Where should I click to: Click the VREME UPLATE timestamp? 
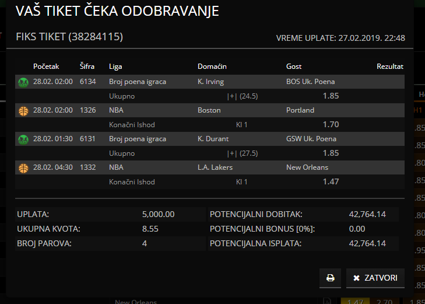click(340, 38)
